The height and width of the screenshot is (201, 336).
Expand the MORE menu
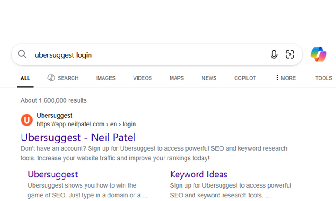point(286,78)
